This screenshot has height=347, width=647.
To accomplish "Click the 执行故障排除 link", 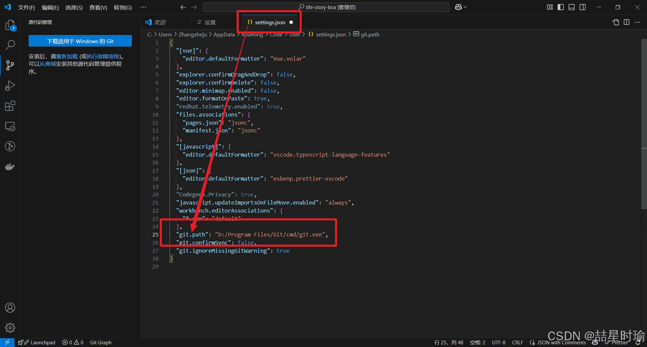I will (103, 56).
